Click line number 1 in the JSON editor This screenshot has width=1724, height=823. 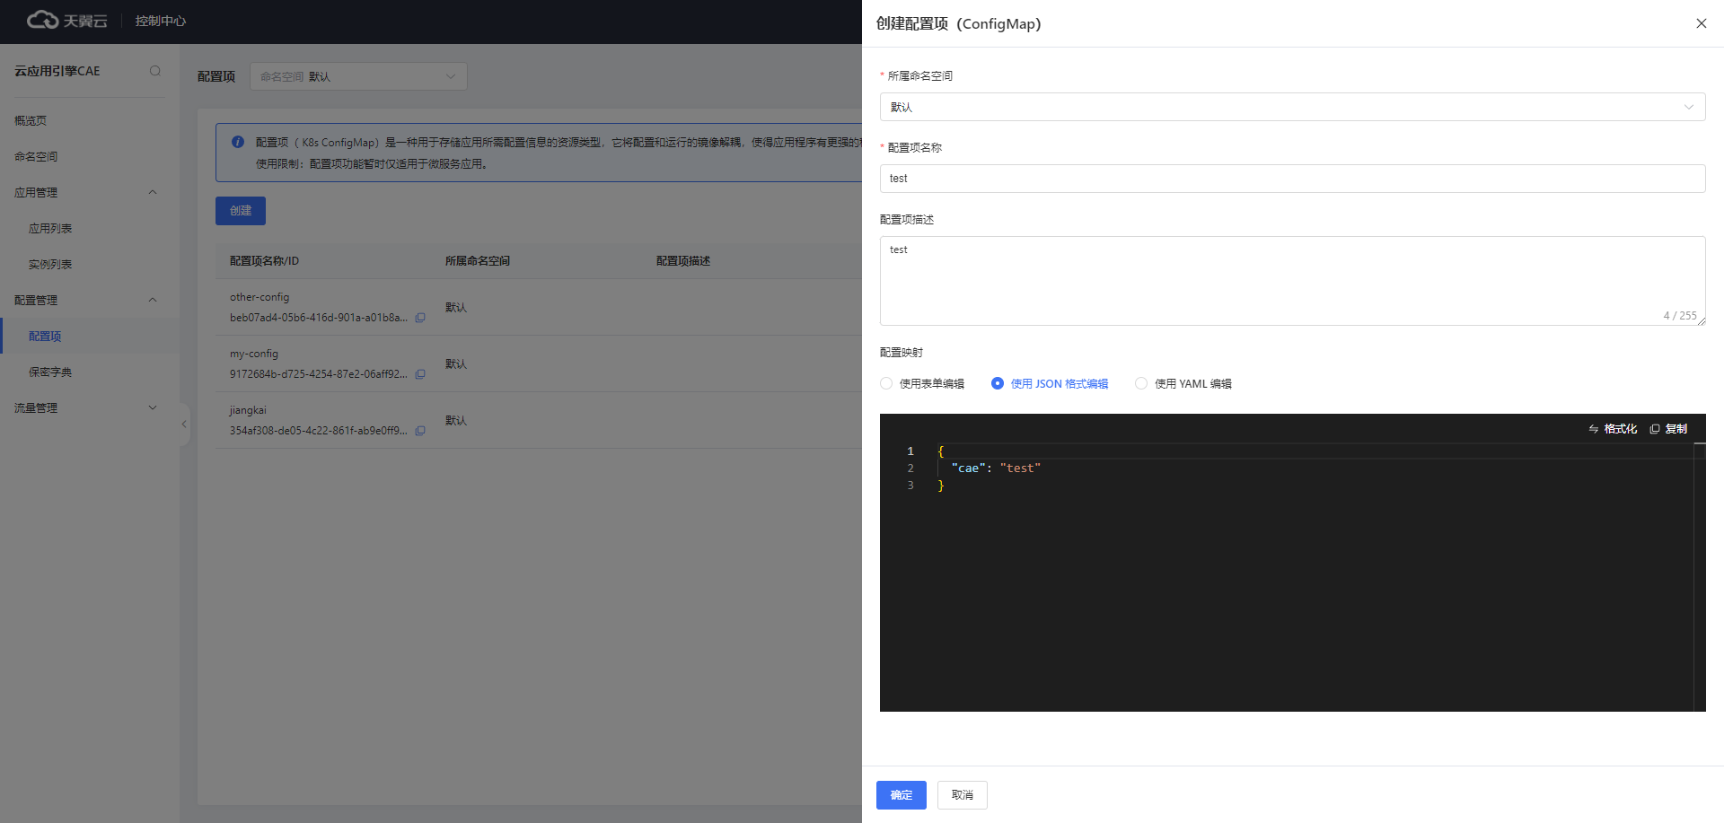coord(910,451)
